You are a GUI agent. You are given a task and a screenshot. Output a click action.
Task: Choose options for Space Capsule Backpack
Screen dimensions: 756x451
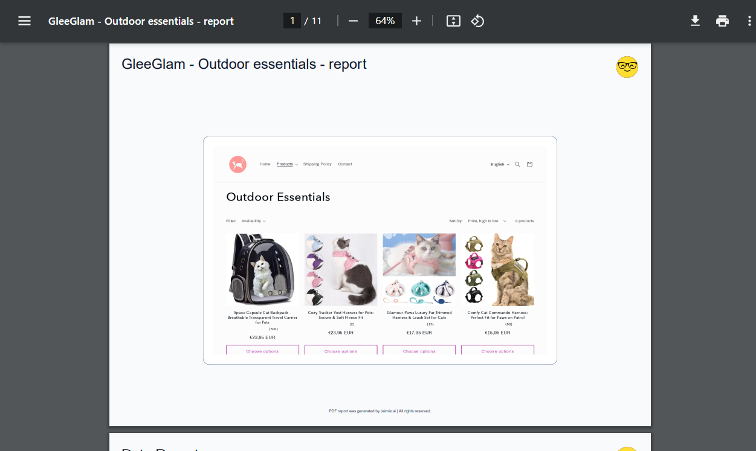(x=262, y=350)
